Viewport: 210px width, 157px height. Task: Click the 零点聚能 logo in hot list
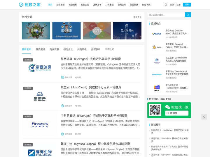[157, 47]
